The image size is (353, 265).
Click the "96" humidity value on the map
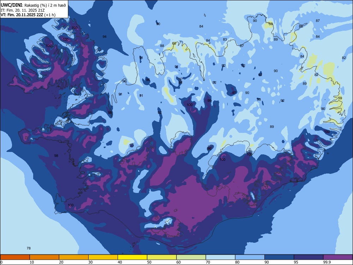pos(148,79)
